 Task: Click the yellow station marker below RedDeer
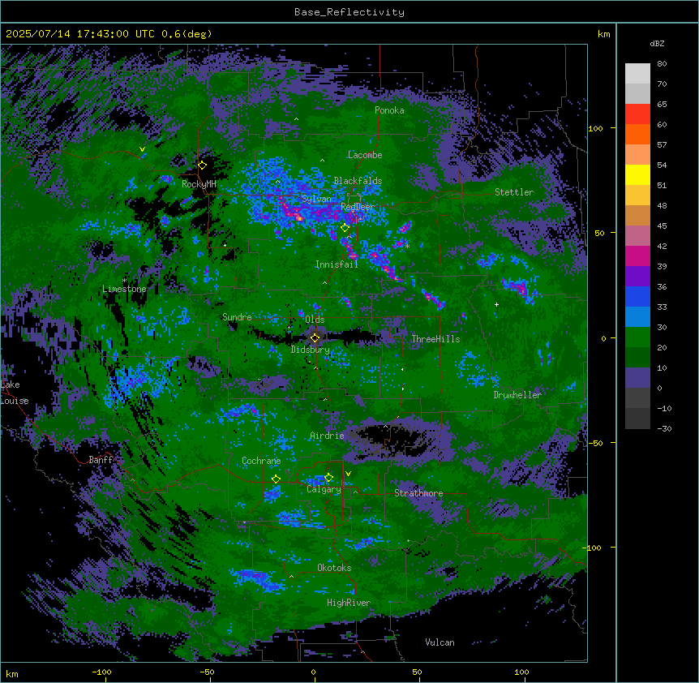345,228
